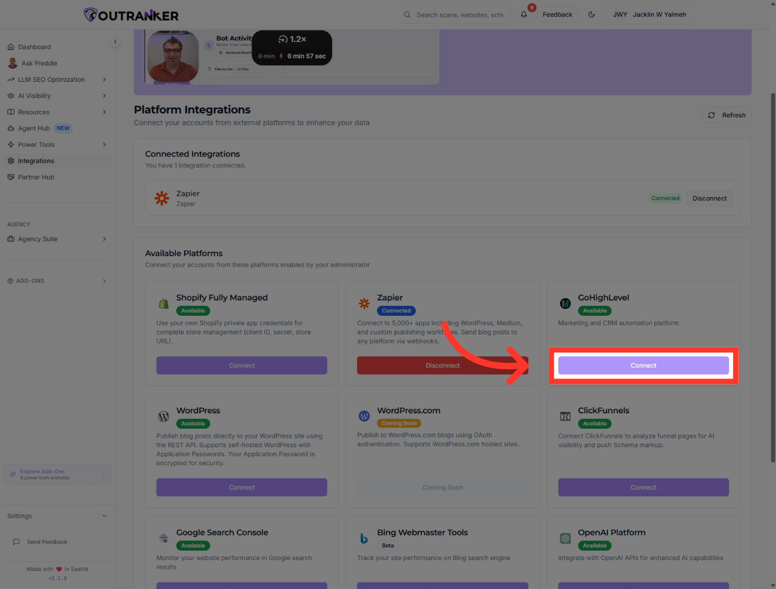
Task: Connect the GoHighLevel integration
Action: (643, 365)
